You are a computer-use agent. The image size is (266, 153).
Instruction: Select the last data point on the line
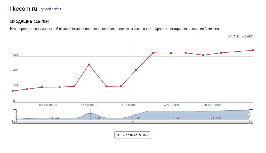pyautogui.click(x=253, y=50)
